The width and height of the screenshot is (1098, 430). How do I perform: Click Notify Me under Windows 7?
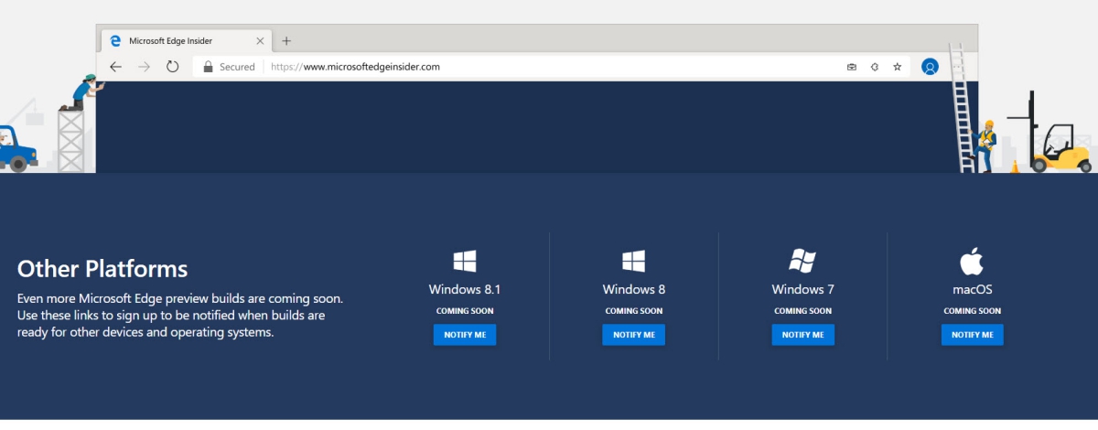[x=802, y=335]
